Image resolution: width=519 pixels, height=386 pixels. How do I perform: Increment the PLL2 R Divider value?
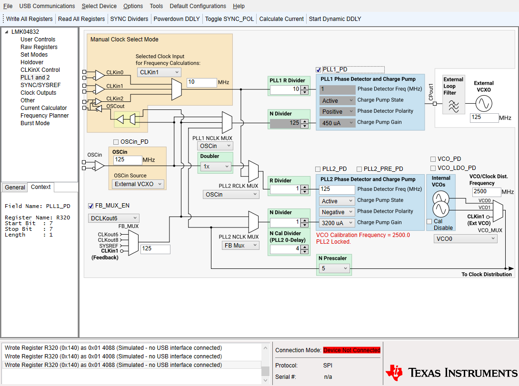coord(305,188)
